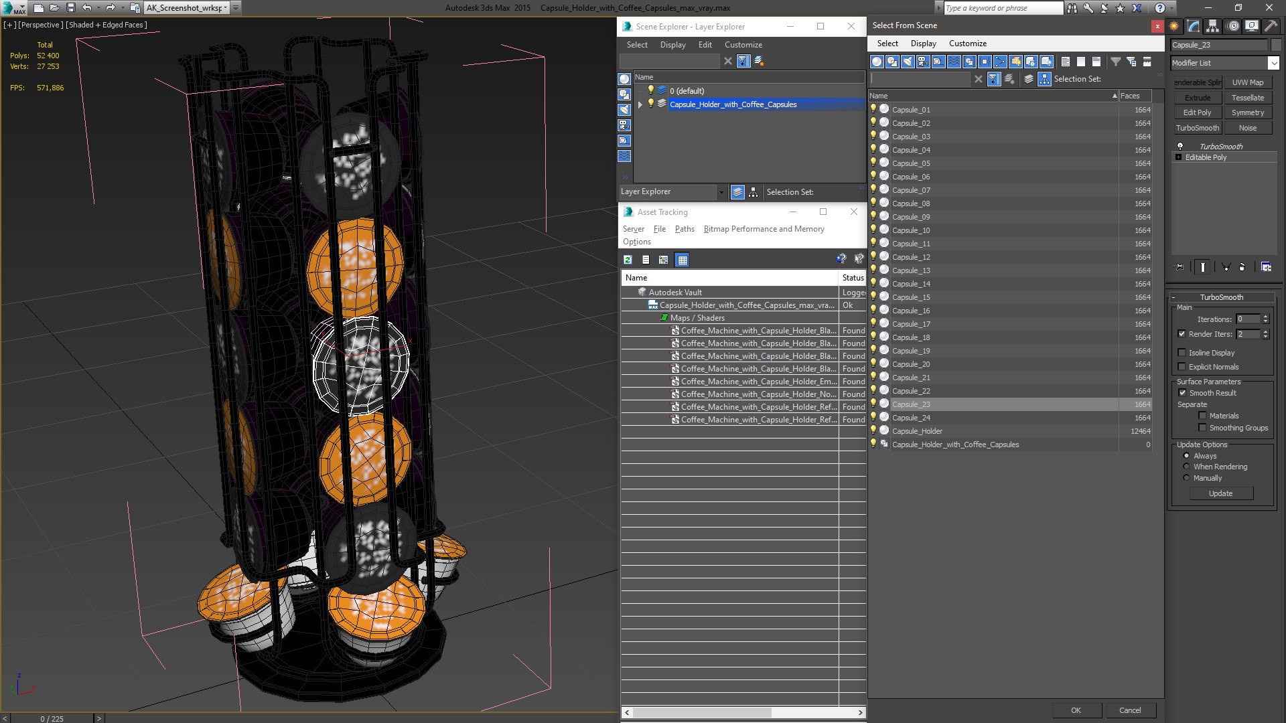Open the Modifier List dropdown
This screenshot has height=723, width=1286.
tap(1273, 63)
